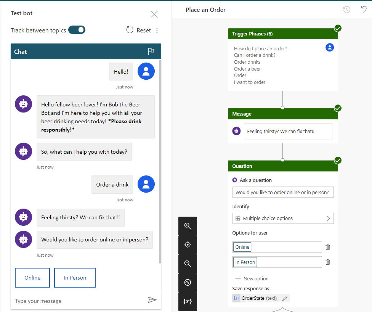Viewport: 372px width, 312px height.
Task: Open Question node options menu
Action: click(333, 166)
